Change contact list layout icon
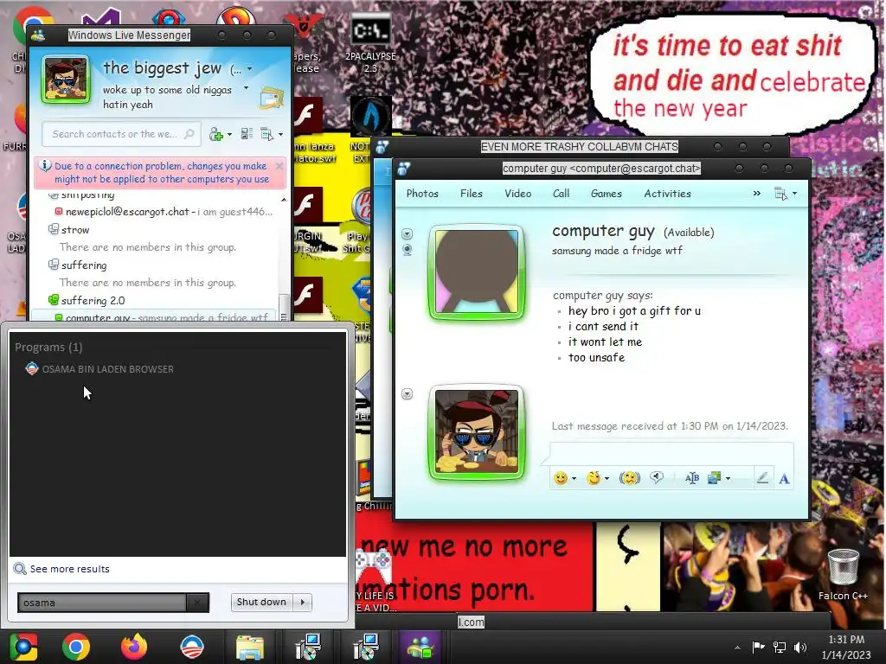The width and height of the screenshot is (886, 664). [x=247, y=134]
